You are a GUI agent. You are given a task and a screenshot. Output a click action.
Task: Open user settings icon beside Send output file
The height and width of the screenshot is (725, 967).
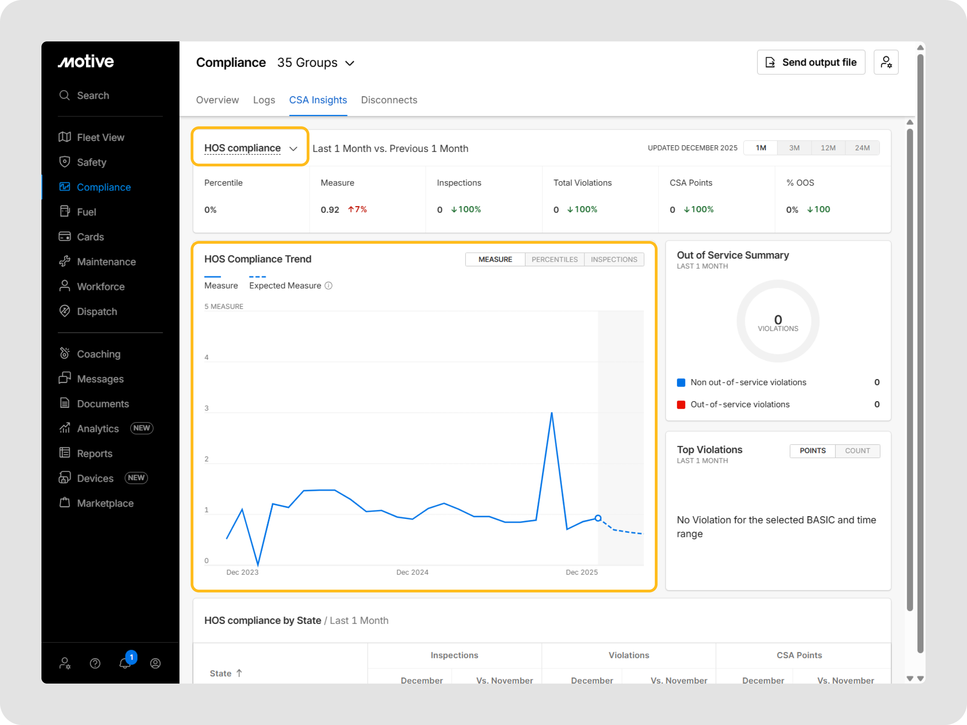(x=886, y=62)
